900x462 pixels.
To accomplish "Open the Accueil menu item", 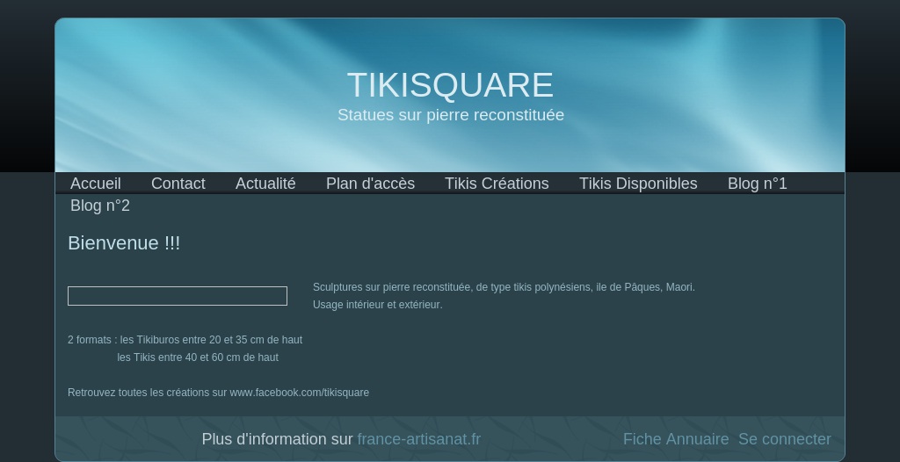I will coord(95,184).
